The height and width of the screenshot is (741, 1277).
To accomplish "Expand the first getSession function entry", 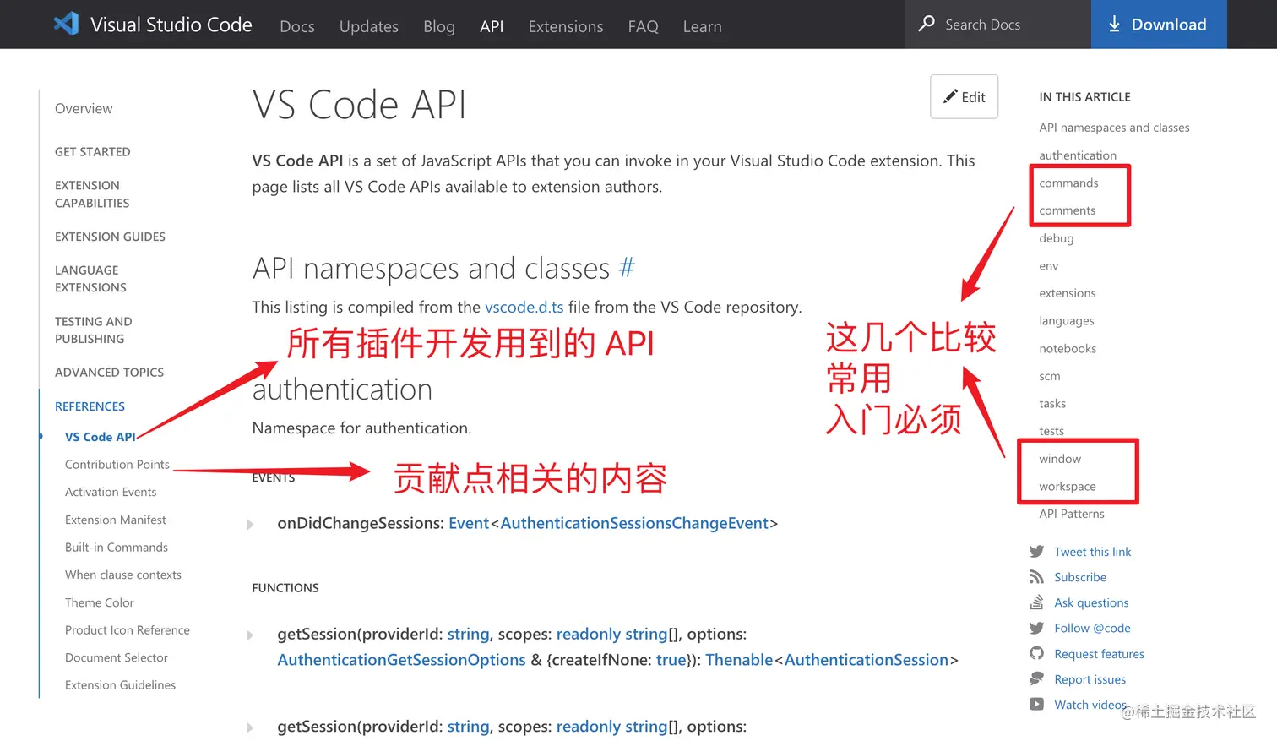I will 250,635.
